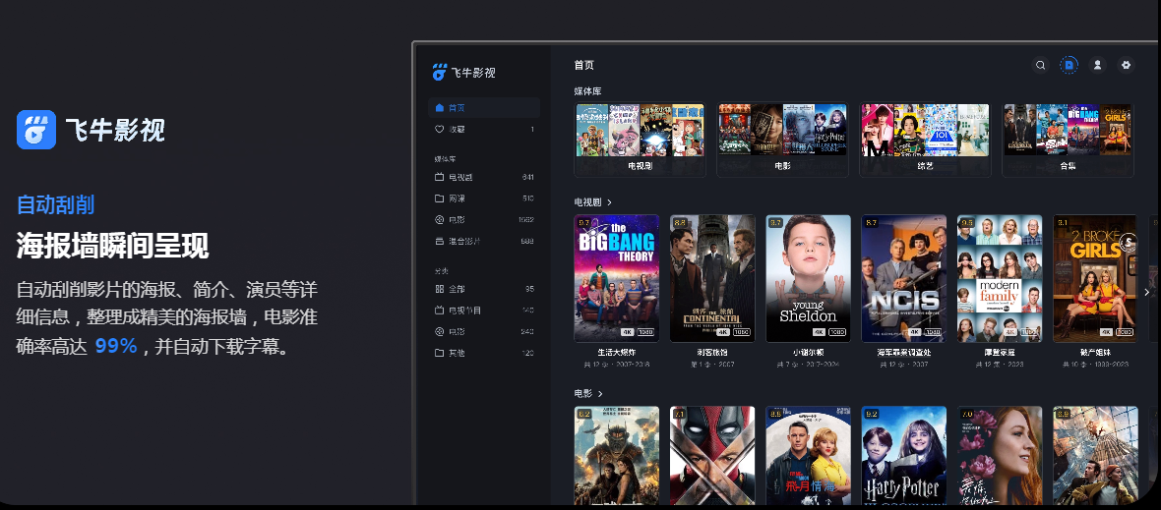Click the 生活大爆炸 title under poster

click(x=617, y=353)
